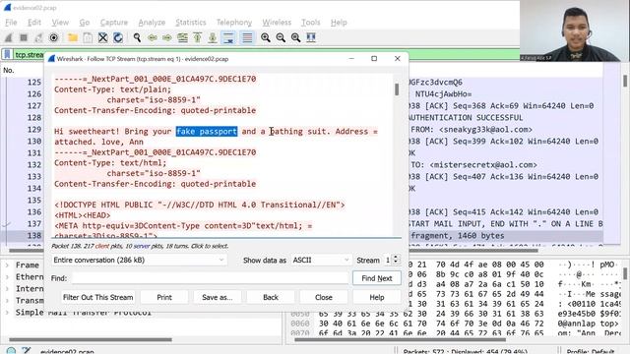Click the Help button in stream dialog

click(376, 297)
